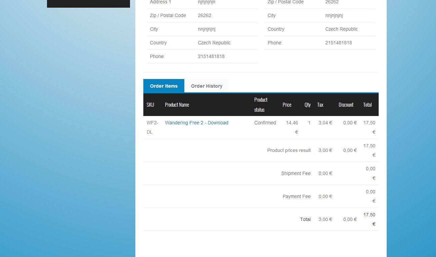
Task: Click the Product Name column header
Action: 177,105
